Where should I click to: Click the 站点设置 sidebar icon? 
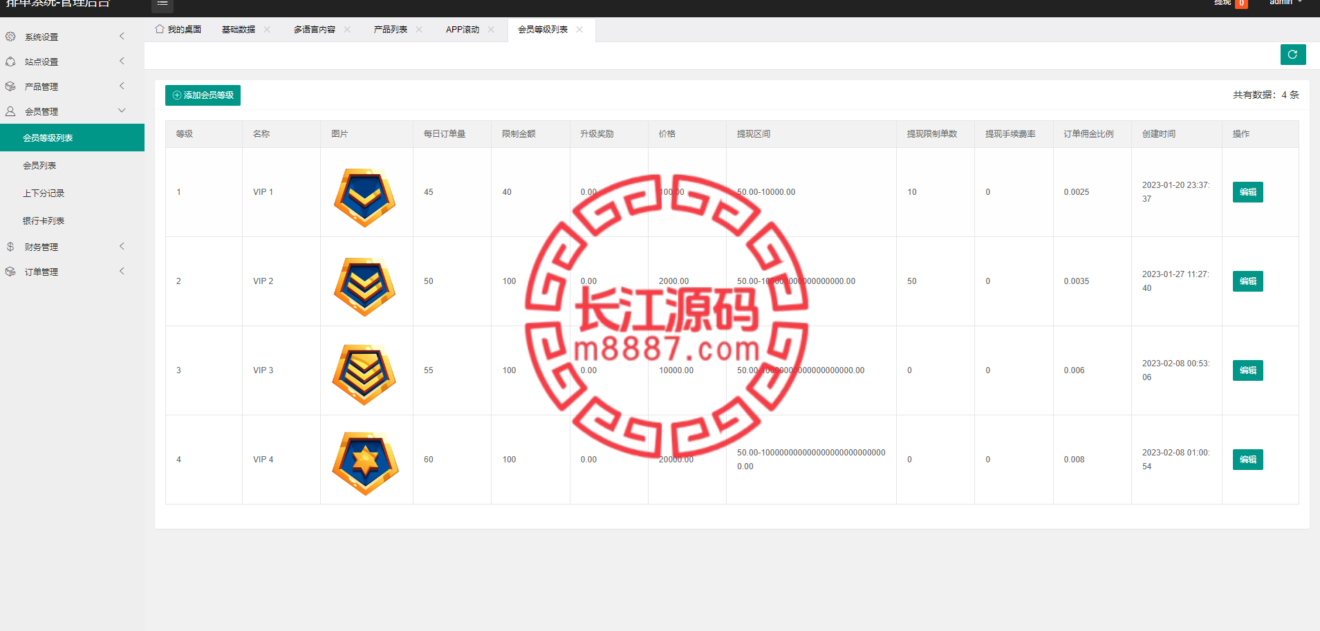[10, 62]
